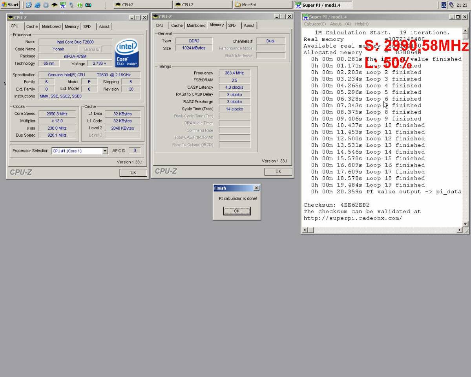
Task: Click the FSB value '230.0 MHz'
Action: 57,128
